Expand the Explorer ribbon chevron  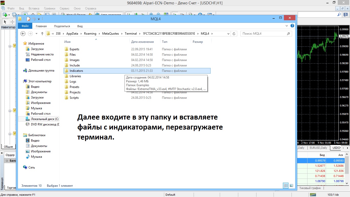(x=287, y=26)
